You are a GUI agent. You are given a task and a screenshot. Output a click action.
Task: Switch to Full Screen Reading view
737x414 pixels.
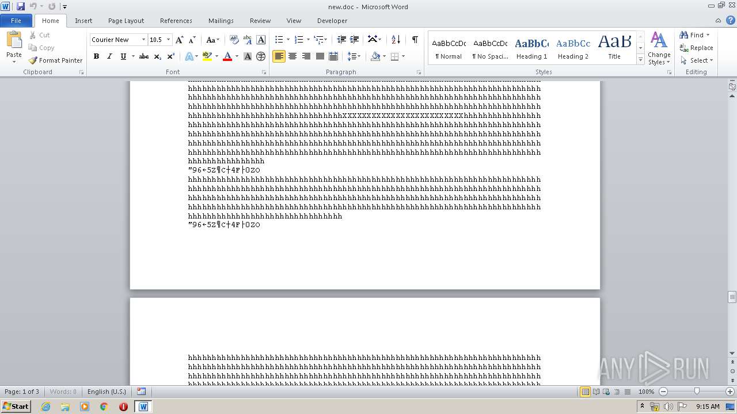596,392
